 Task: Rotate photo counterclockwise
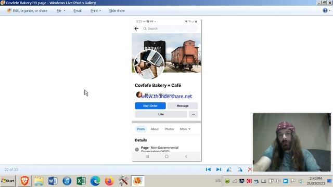[229, 169]
